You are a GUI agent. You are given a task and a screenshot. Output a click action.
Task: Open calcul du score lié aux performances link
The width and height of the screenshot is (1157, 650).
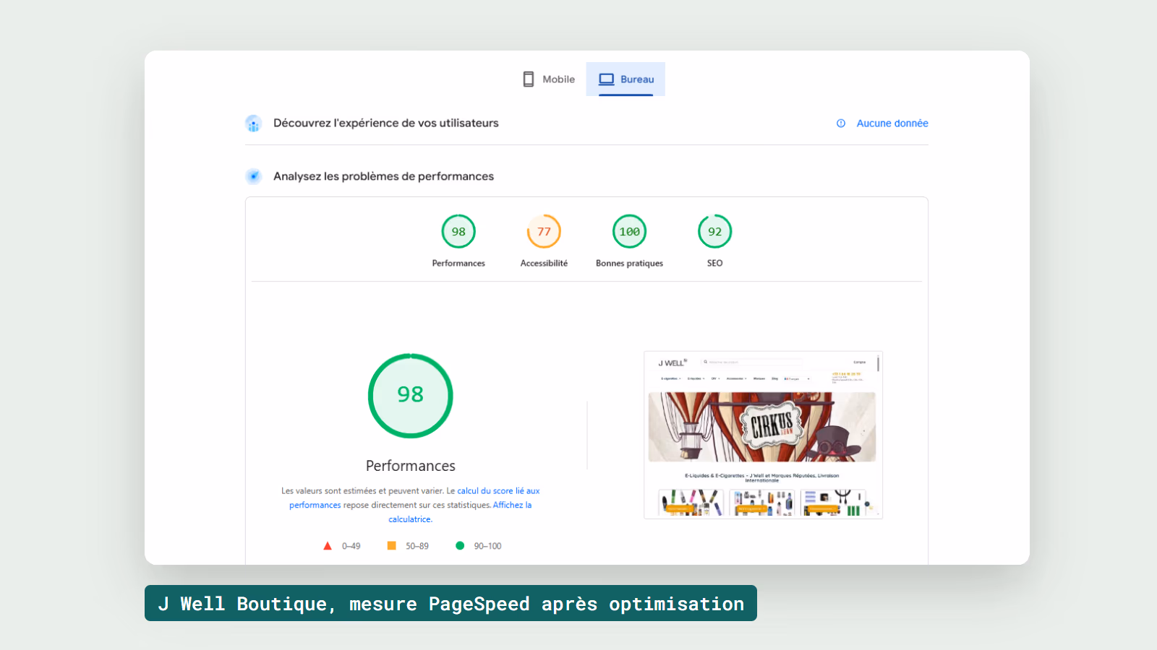[414, 498]
